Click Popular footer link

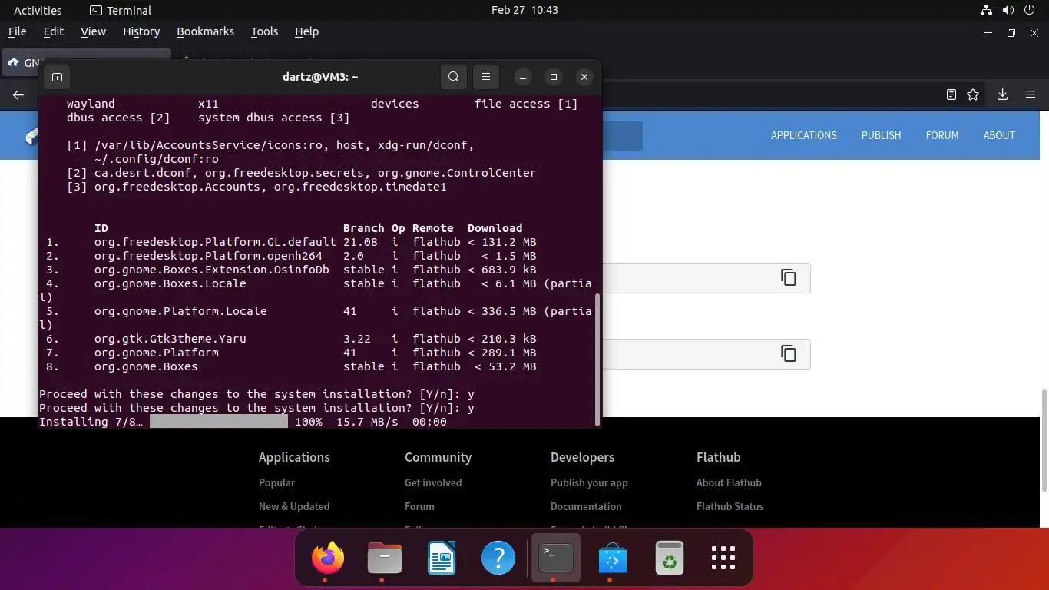(x=276, y=482)
